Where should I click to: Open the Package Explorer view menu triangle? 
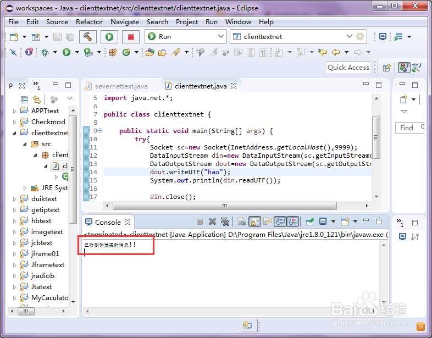(70, 98)
